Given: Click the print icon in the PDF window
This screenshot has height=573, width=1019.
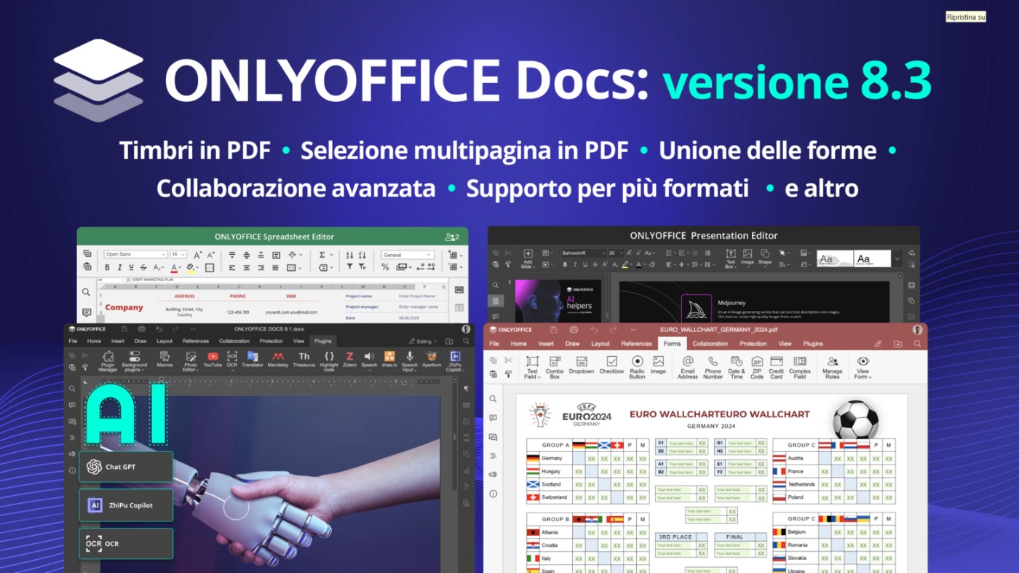Looking at the screenshot, I should (574, 330).
